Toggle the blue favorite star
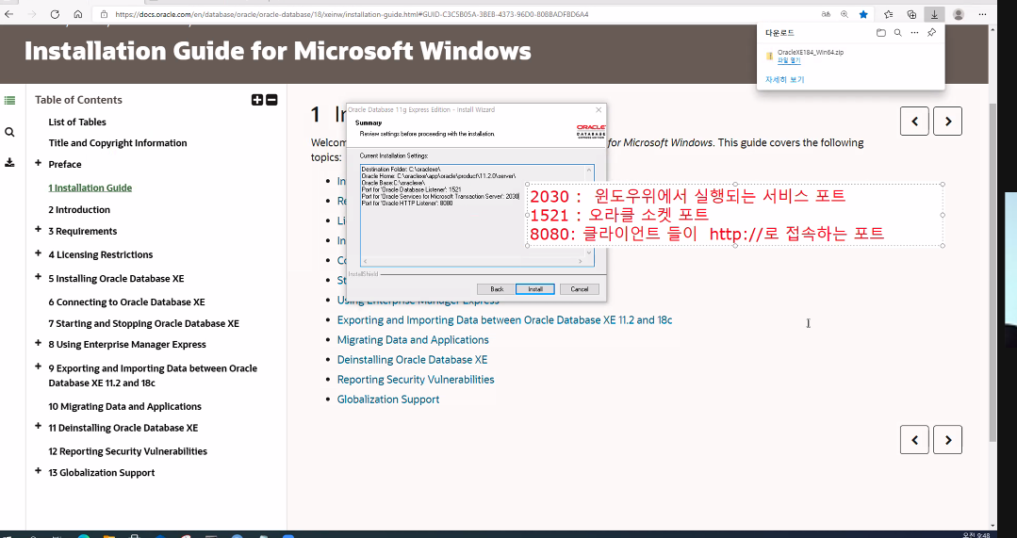The height and width of the screenshot is (538, 1017). coord(863,13)
